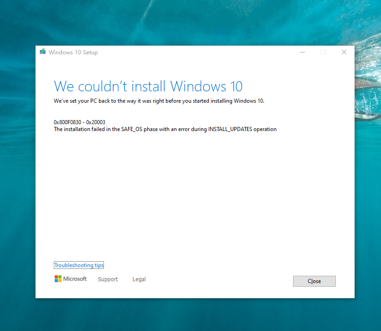The height and width of the screenshot is (331, 381).
Task: Click the SAFE_OS phase failure message
Action: pos(165,129)
